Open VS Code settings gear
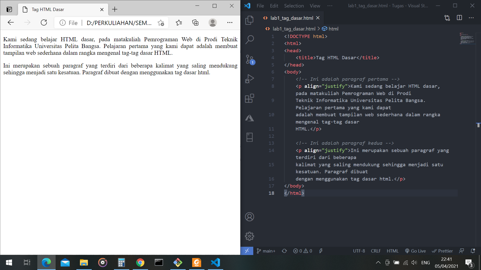This screenshot has height=270, width=481. (x=250, y=236)
